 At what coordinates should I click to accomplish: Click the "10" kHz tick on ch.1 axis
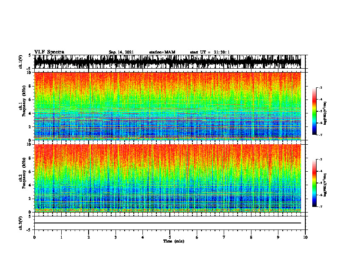[x=29, y=73]
